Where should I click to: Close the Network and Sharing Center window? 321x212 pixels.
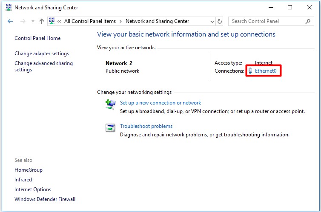point(310,8)
